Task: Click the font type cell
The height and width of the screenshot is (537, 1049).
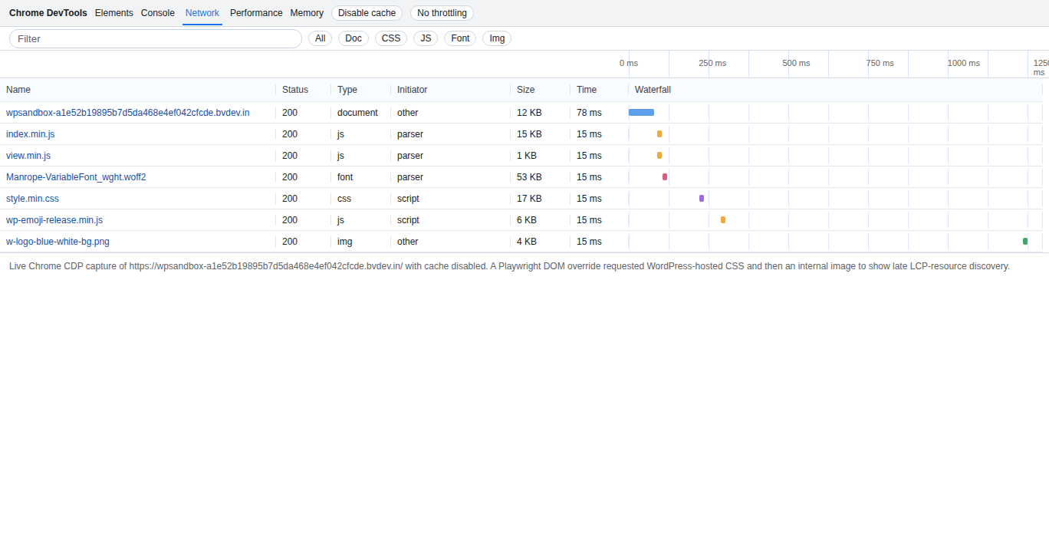Action: coord(345,177)
